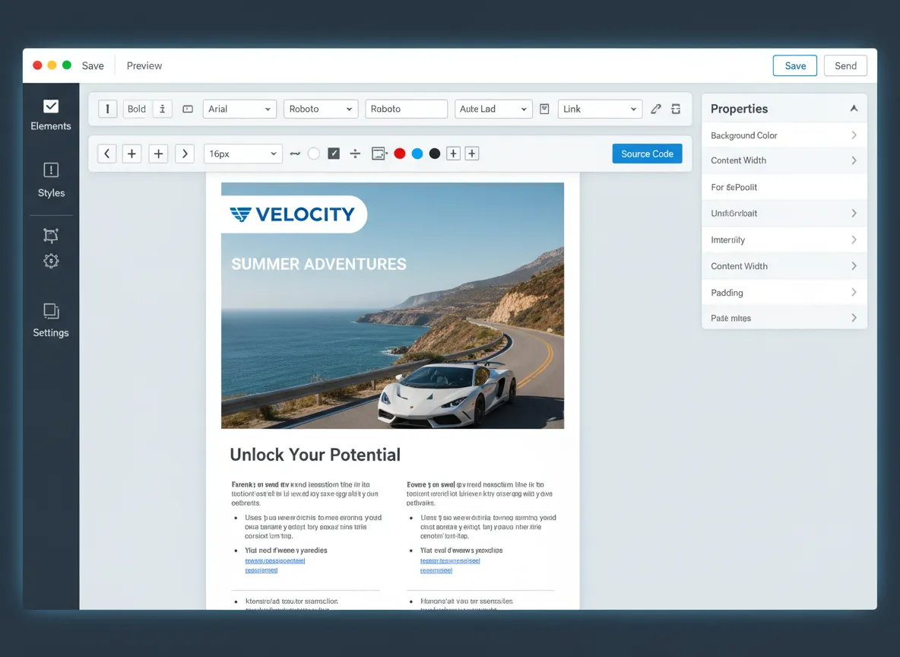Open the Link style dropdown

(600, 109)
